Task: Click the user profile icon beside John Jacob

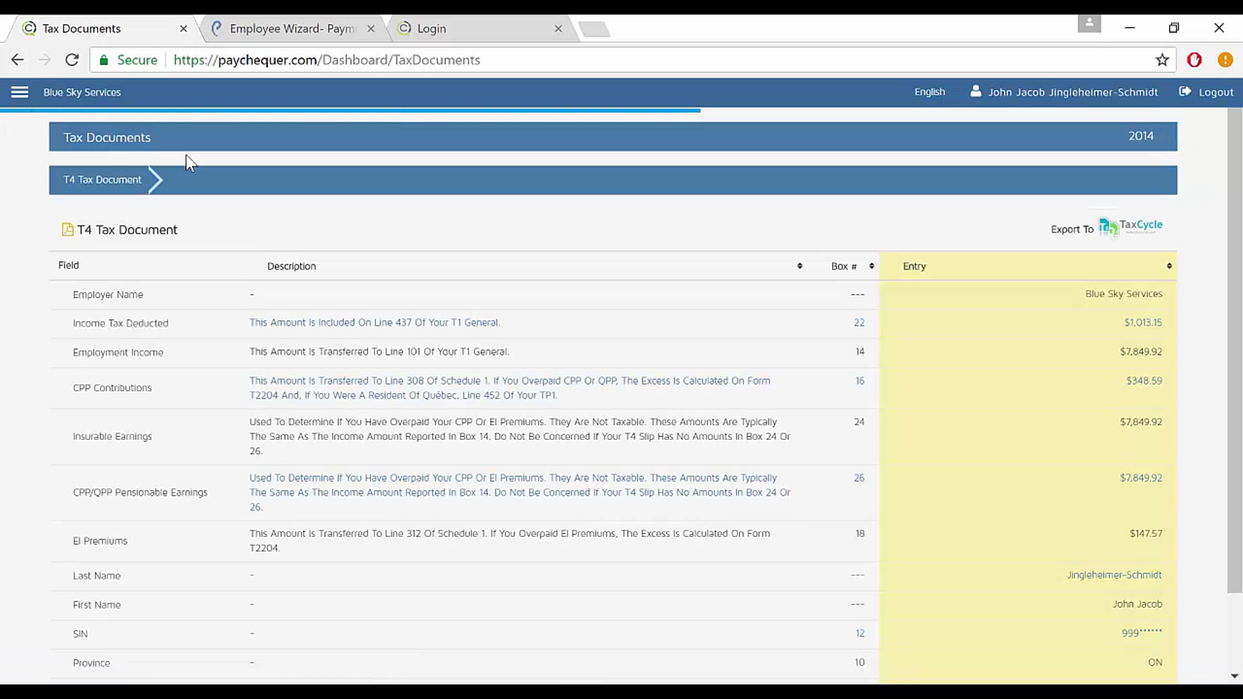Action: [976, 92]
